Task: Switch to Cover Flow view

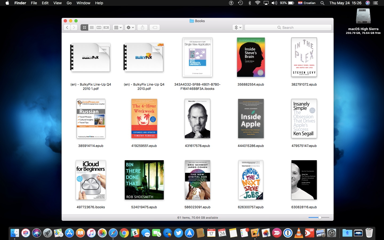Action: point(106,27)
